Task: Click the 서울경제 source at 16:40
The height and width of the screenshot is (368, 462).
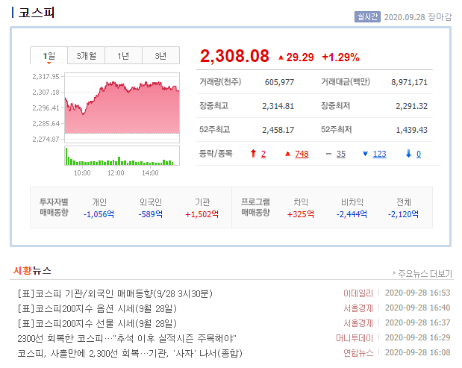Action: [358, 308]
